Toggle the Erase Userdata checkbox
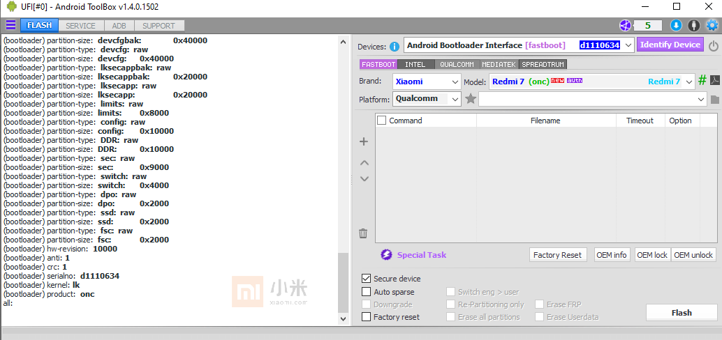Screen dimensions: 722x340 coord(539,317)
